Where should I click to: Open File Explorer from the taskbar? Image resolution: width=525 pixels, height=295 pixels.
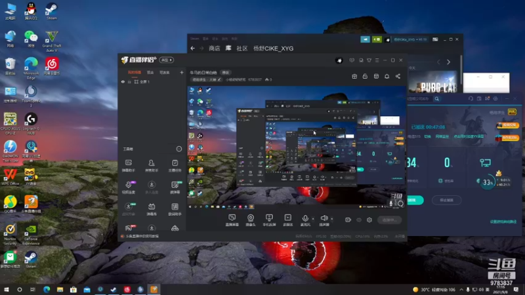point(60,289)
